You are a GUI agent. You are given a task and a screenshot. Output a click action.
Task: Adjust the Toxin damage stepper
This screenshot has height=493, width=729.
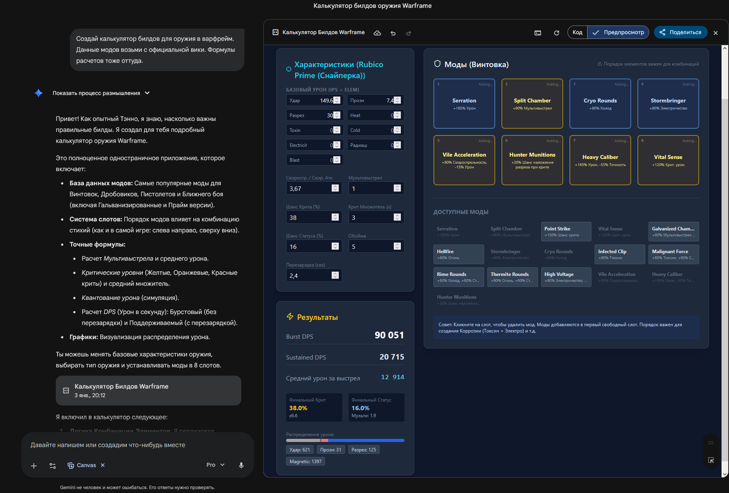(x=337, y=130)
